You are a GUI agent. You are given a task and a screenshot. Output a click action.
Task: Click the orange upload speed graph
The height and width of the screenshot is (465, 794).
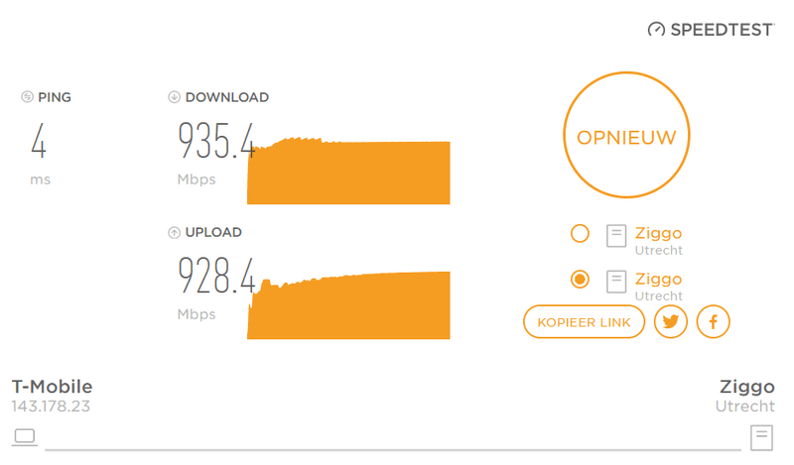348,306
